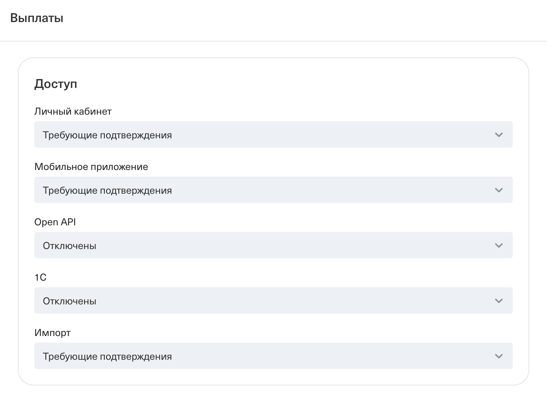Open the Личный кабинет access dropdown
The height and width of the screenshot is (394, 547).
(x=273, y=134)
